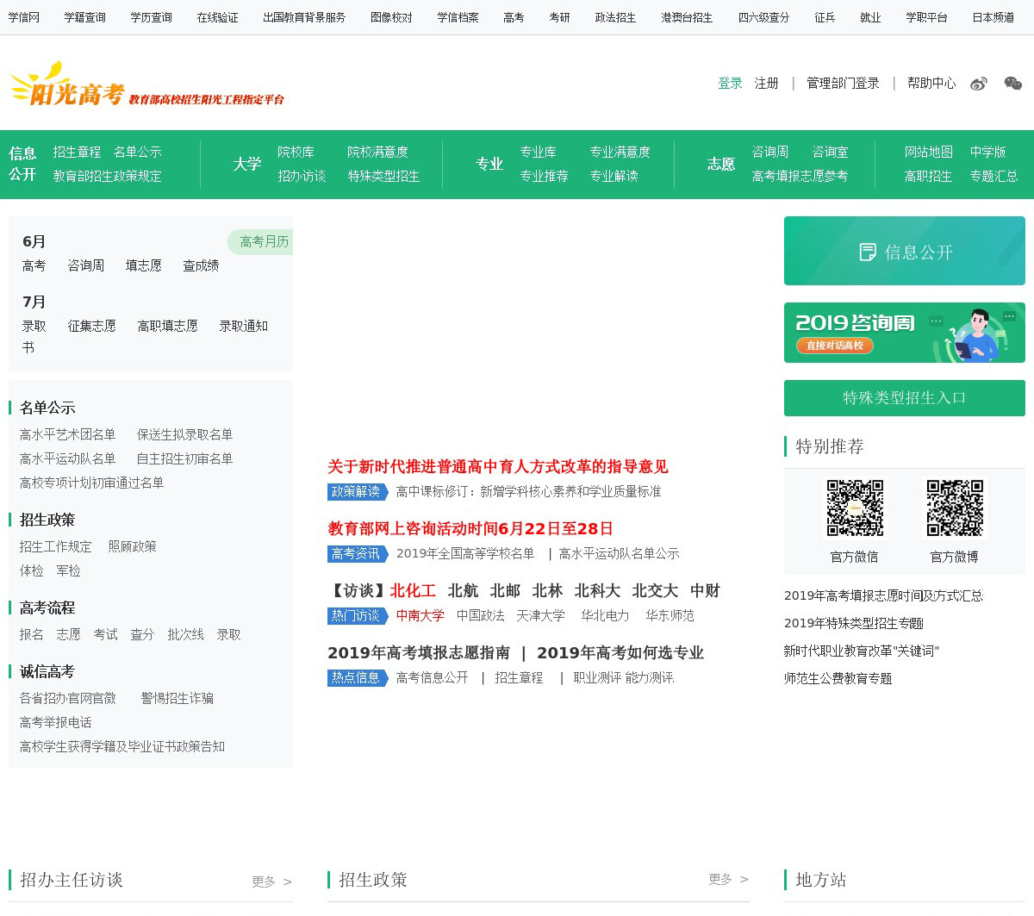Open the Weibo icon in header
The height and width of the screenshot is (916, 1034).
[x=979, y=84]
